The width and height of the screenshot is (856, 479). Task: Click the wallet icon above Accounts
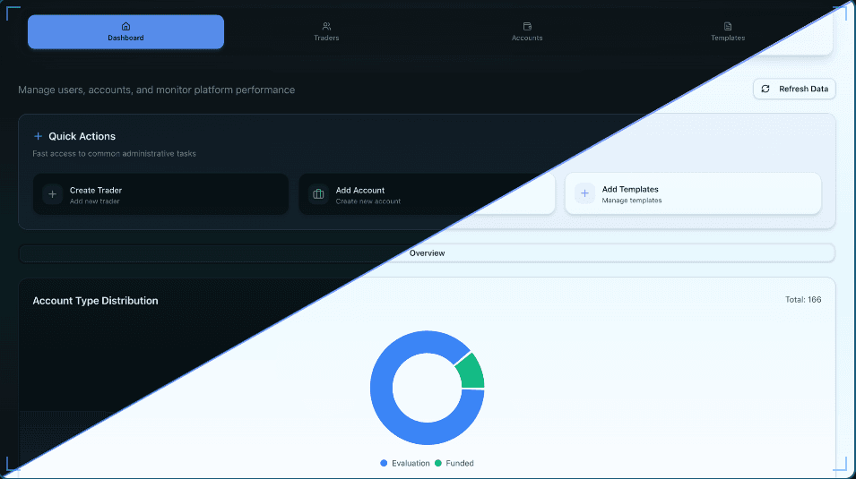pos(527,26)
